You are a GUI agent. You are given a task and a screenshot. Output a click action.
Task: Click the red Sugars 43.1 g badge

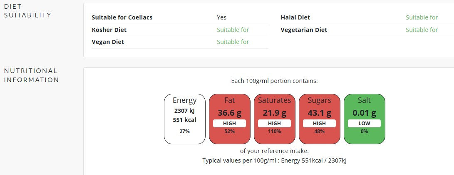click(x=320, y=119)
